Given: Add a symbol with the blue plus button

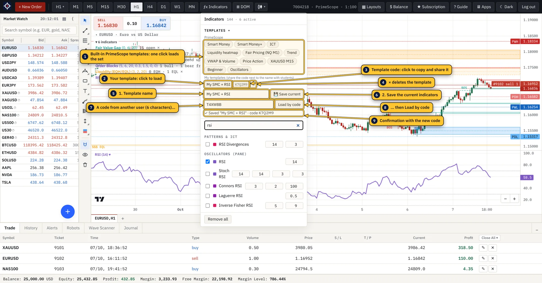Looking at the screenshot, I should click(x=68, y=212).
